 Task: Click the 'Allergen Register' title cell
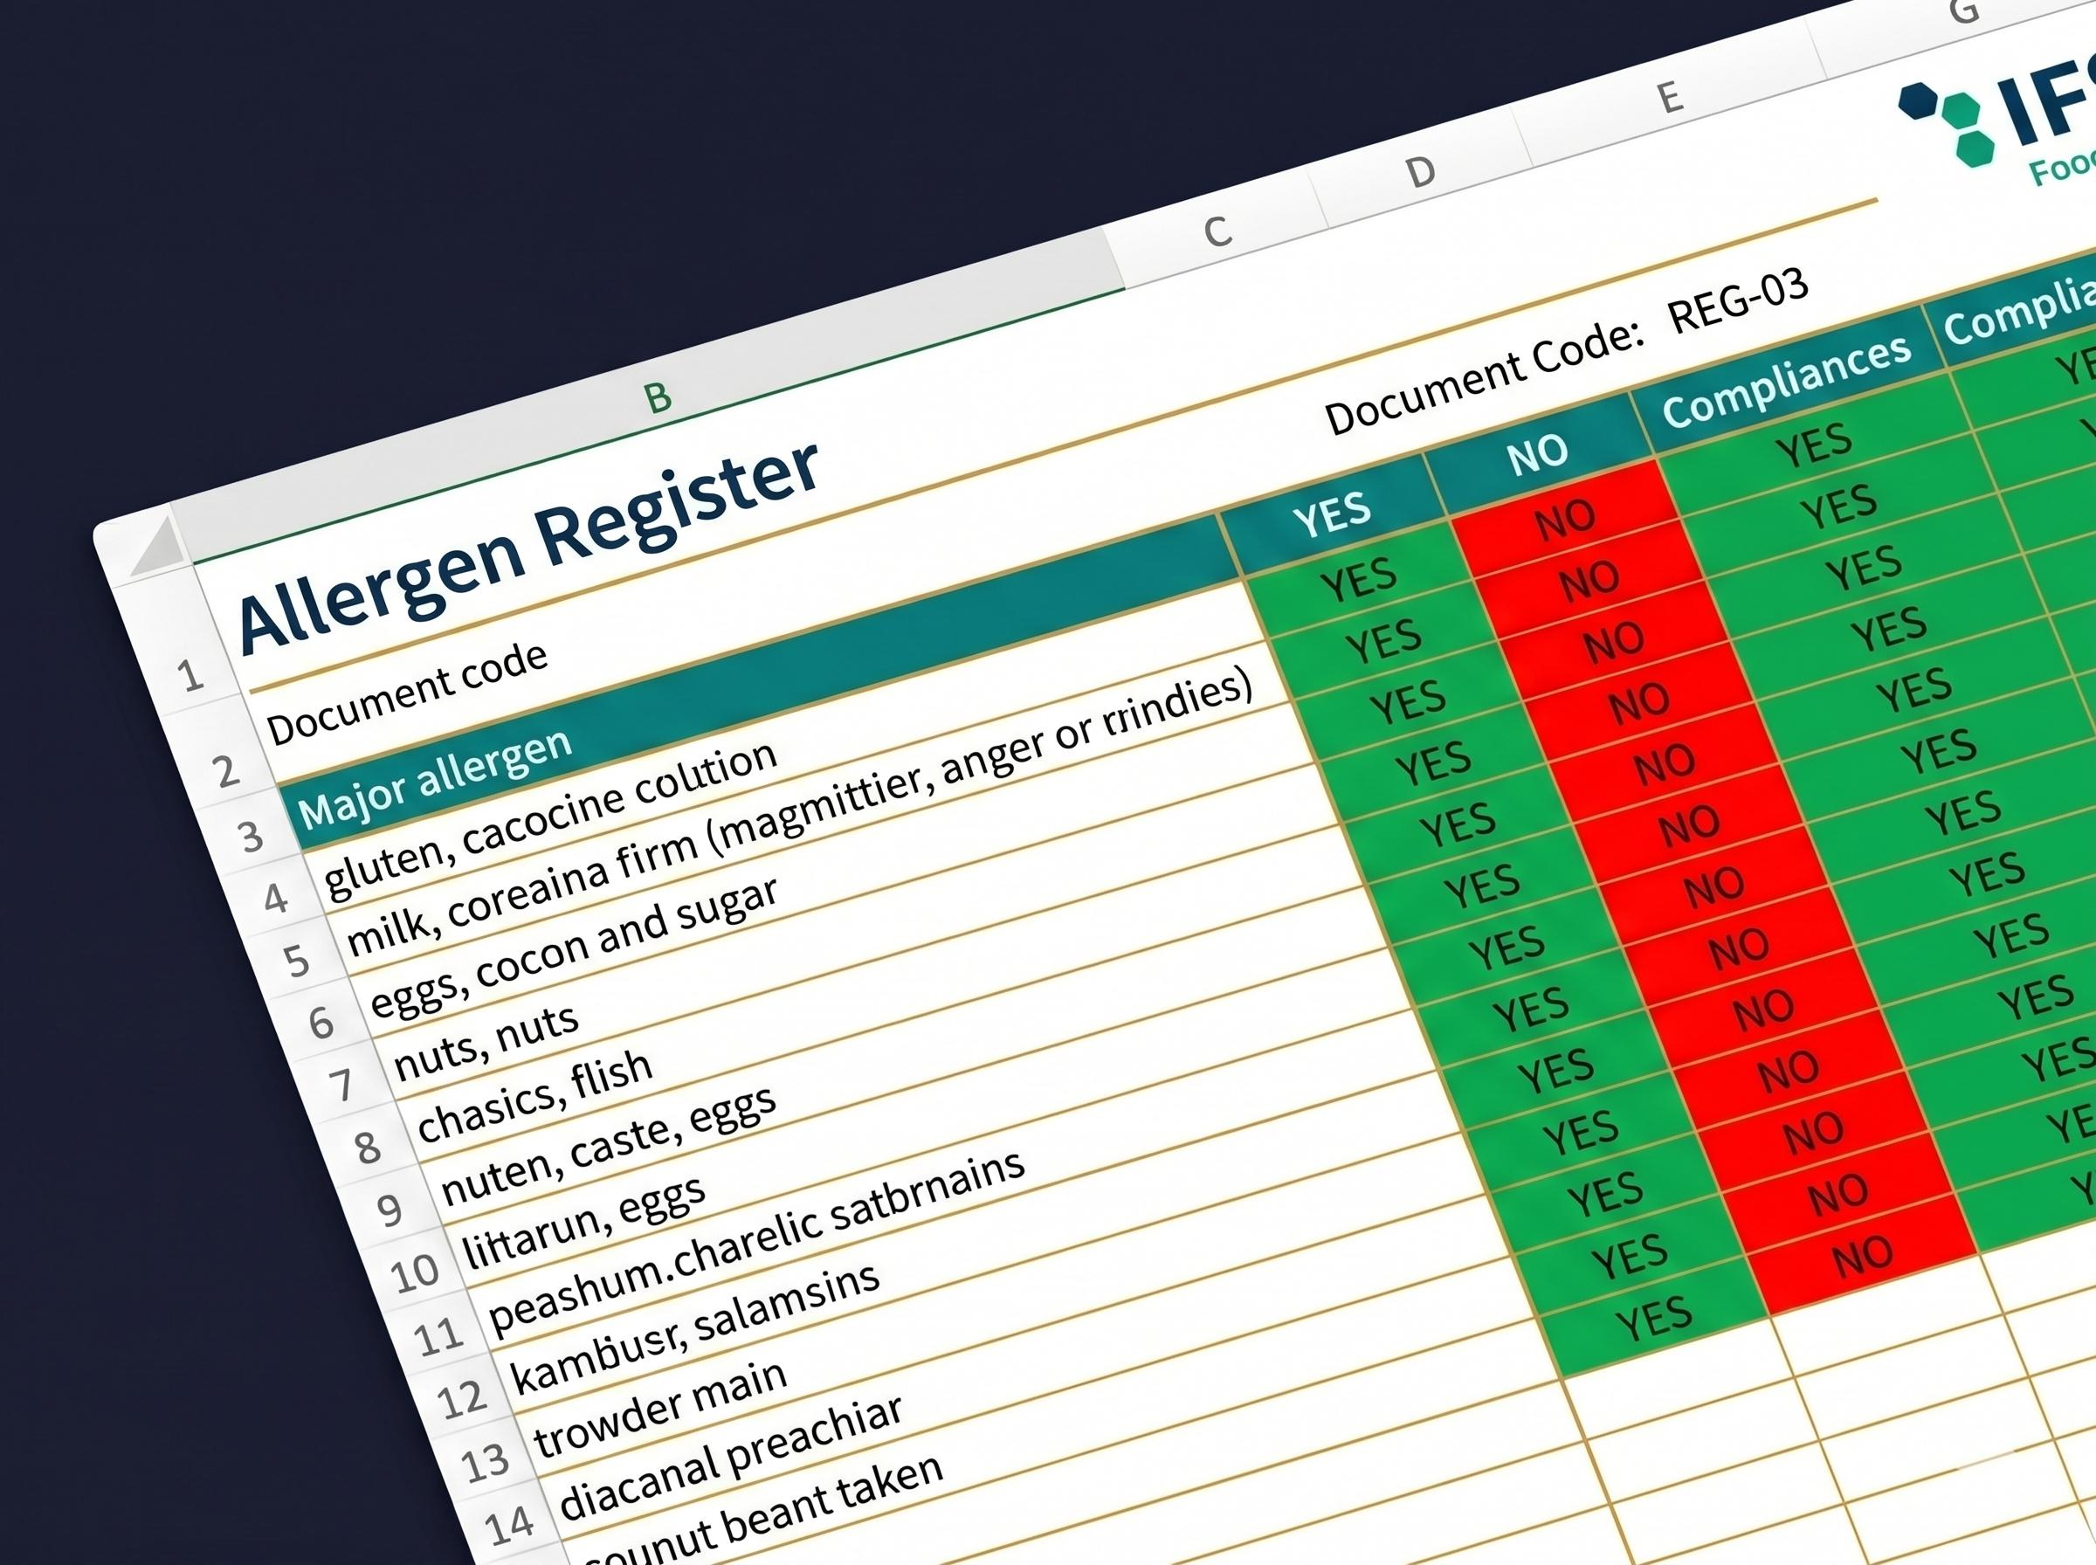527,547
